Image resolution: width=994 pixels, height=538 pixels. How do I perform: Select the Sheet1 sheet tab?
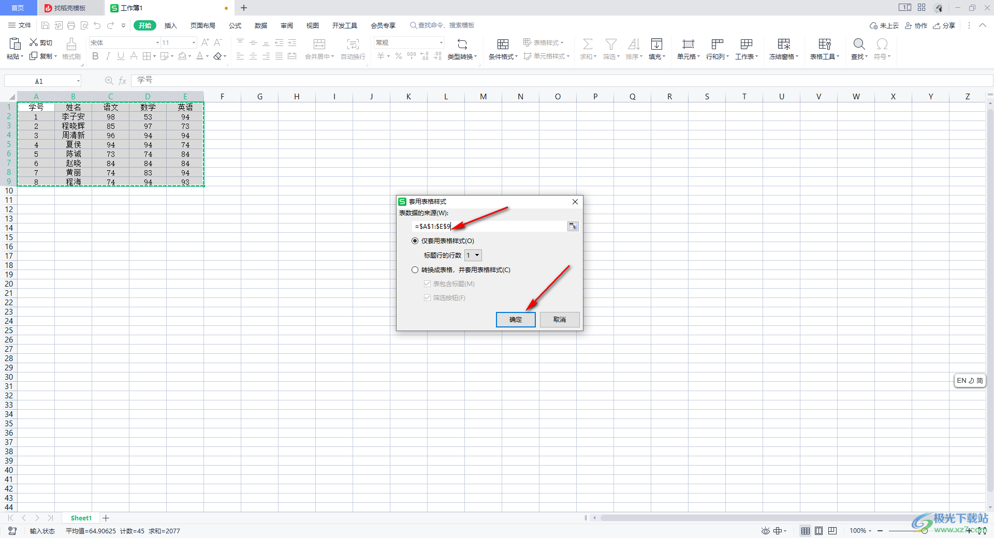[x=81, y=518]
